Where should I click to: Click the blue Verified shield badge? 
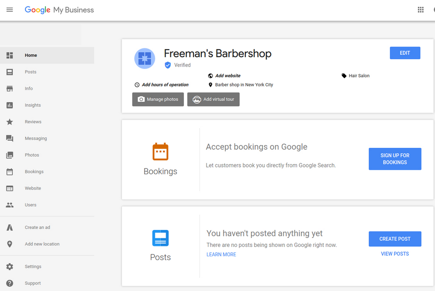coord(168,65)
